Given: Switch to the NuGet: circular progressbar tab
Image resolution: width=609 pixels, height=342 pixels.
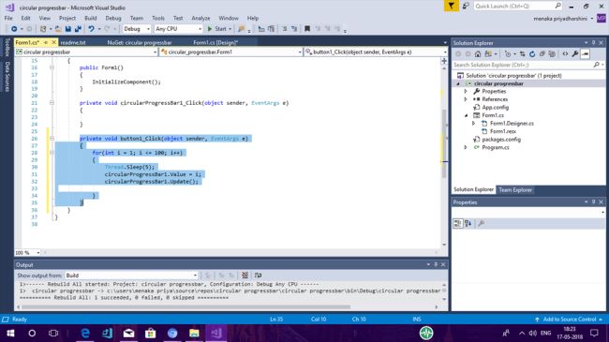Looking at the screenshot, I should pyautogui.click(x=140, y=42).
